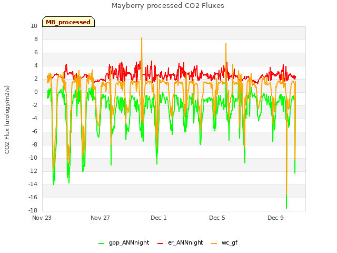
Task: Click the y-axis tick label 10
Action: pyautogui.click(x=34, y=26)
